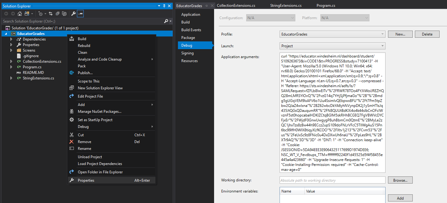
Task: Expand the StringExtensions.cs node
Action: tap(11, 78)
